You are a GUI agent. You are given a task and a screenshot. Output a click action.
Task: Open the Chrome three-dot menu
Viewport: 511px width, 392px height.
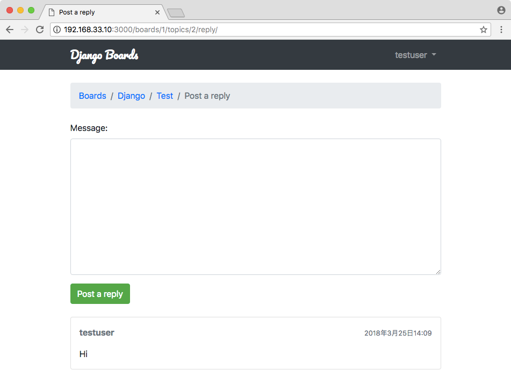[501, 30]
